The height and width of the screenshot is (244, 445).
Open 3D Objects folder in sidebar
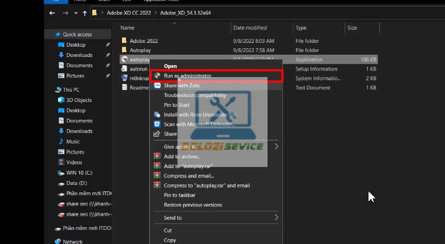click(x=79, y=100)
